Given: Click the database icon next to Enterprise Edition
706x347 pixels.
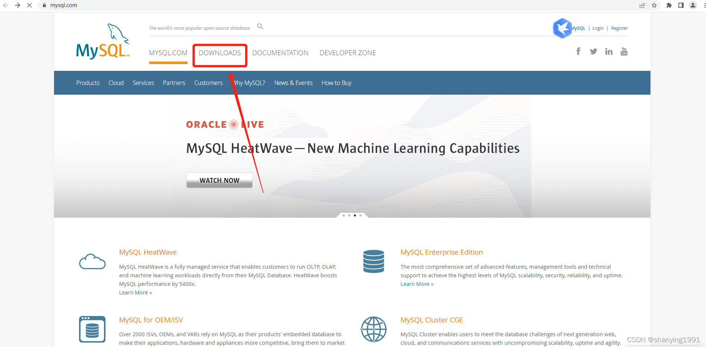Looking at the screenshot, I should 374,261.
